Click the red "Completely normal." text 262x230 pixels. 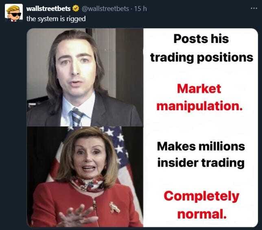202,205
